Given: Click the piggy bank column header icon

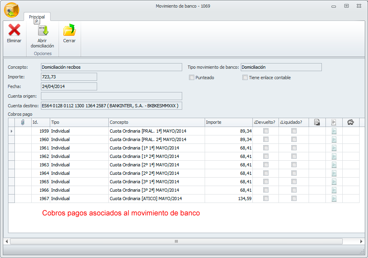Looking at the screenshot, I should [x=350, y=122].
